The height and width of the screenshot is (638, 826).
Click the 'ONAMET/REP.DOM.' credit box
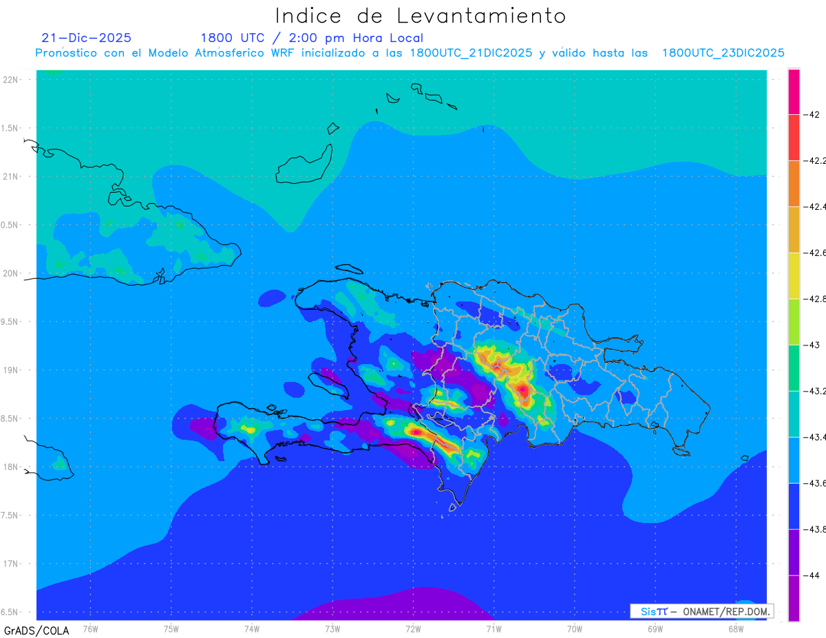702,611
